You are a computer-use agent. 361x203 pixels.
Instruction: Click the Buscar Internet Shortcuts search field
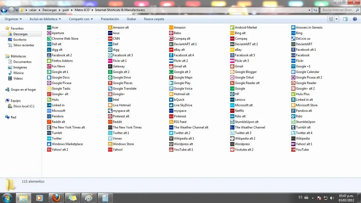tap(338, 10)
